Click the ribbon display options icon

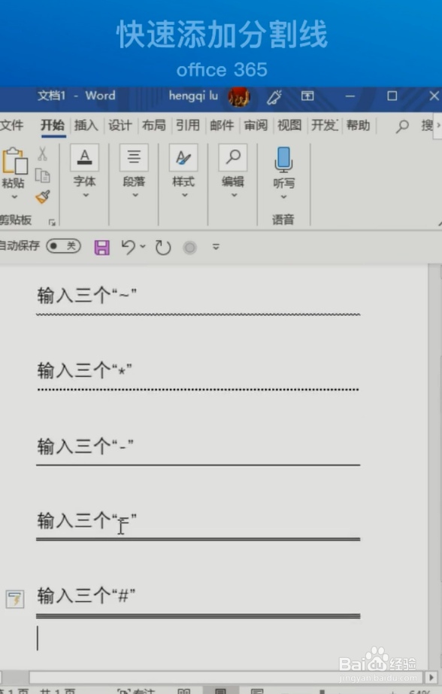click(x=307, y=96)
